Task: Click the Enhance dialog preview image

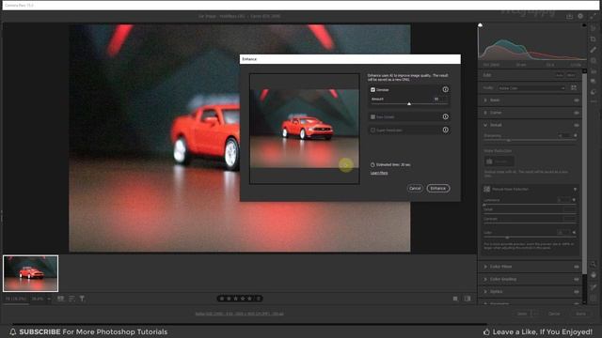Action: (x=305, y=129)
